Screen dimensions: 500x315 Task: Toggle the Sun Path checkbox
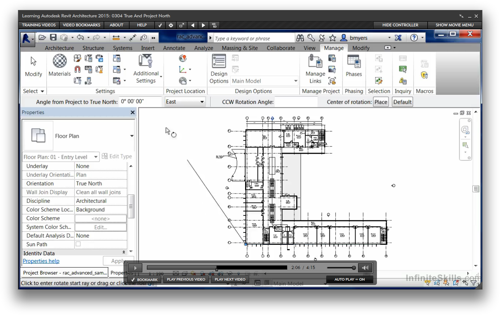(78, 244)
